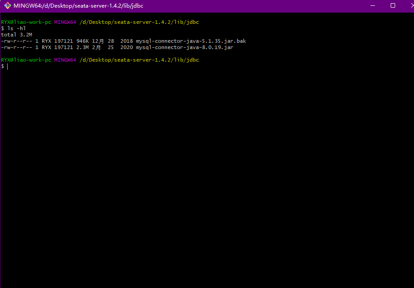Screen dimensions: 414x288
Task: Click the year 2020 in listing
Action: coord(127,47)
